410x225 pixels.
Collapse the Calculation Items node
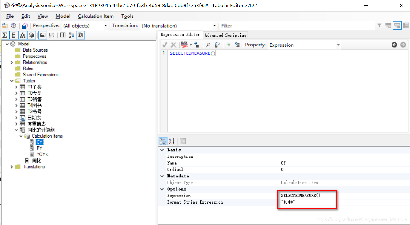tap(21, 136)
